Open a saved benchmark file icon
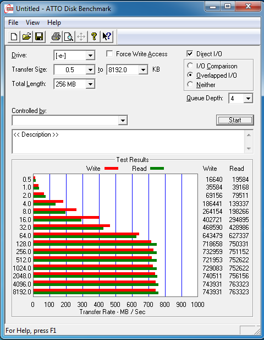The height and width of the screenshot is (340, 264). point(26,36)
